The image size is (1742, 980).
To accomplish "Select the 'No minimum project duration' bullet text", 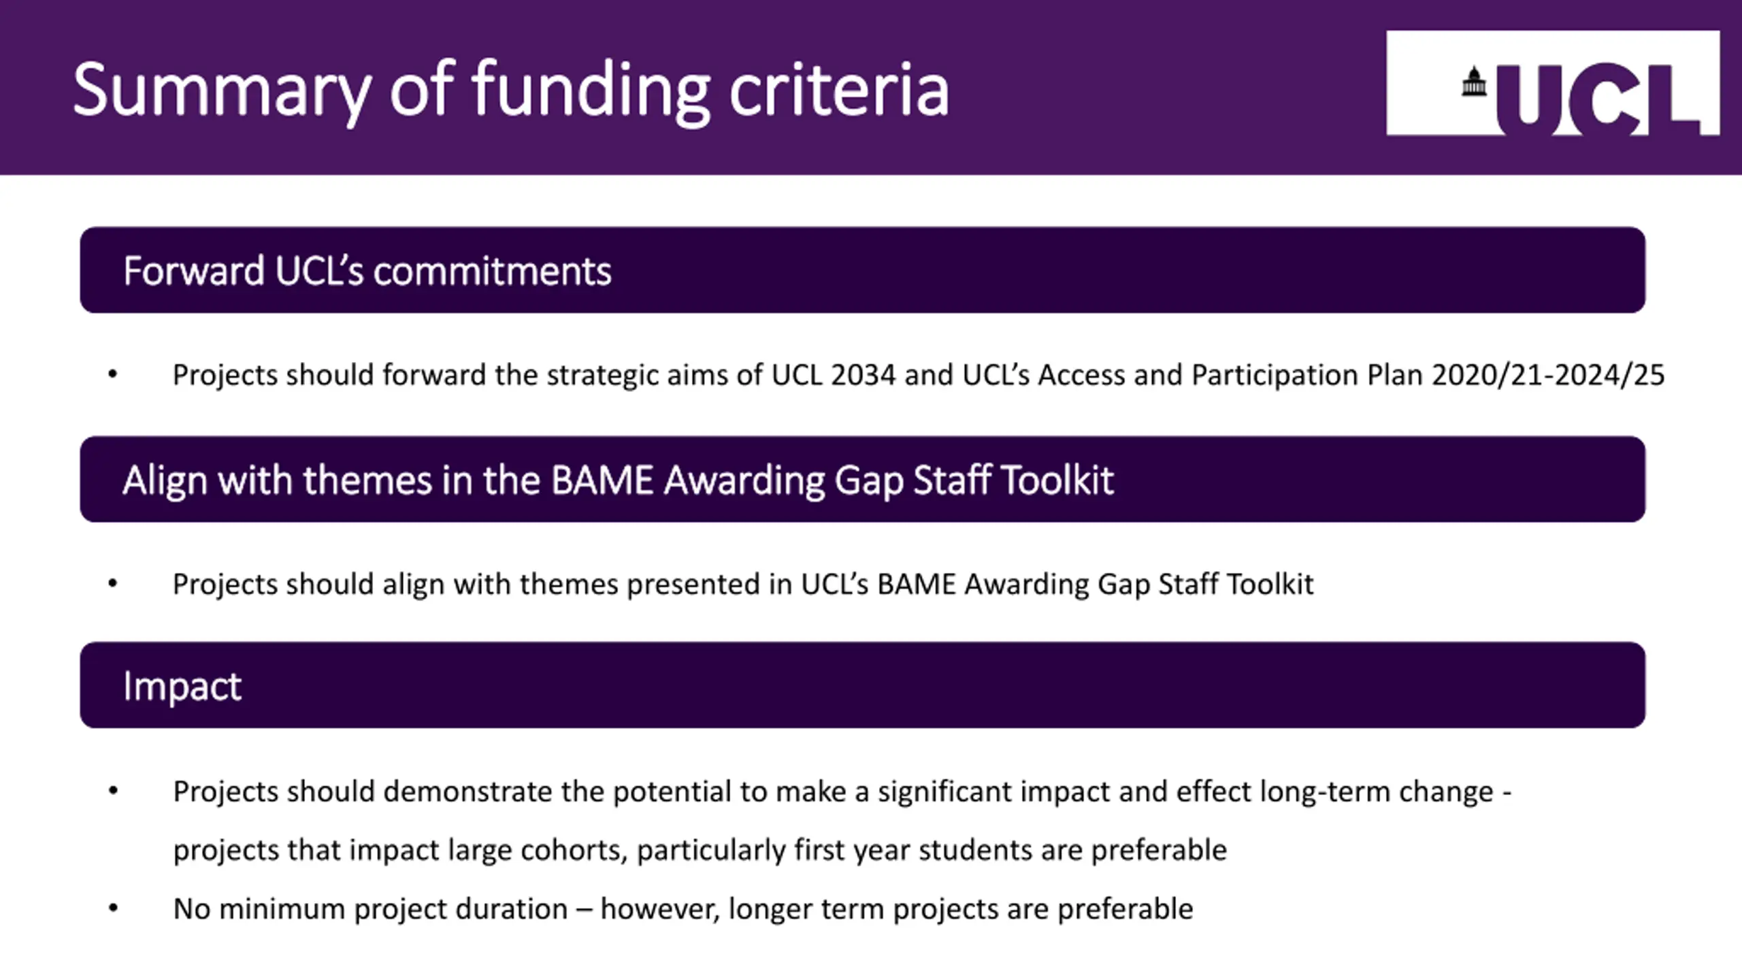I will coord(683,909).
